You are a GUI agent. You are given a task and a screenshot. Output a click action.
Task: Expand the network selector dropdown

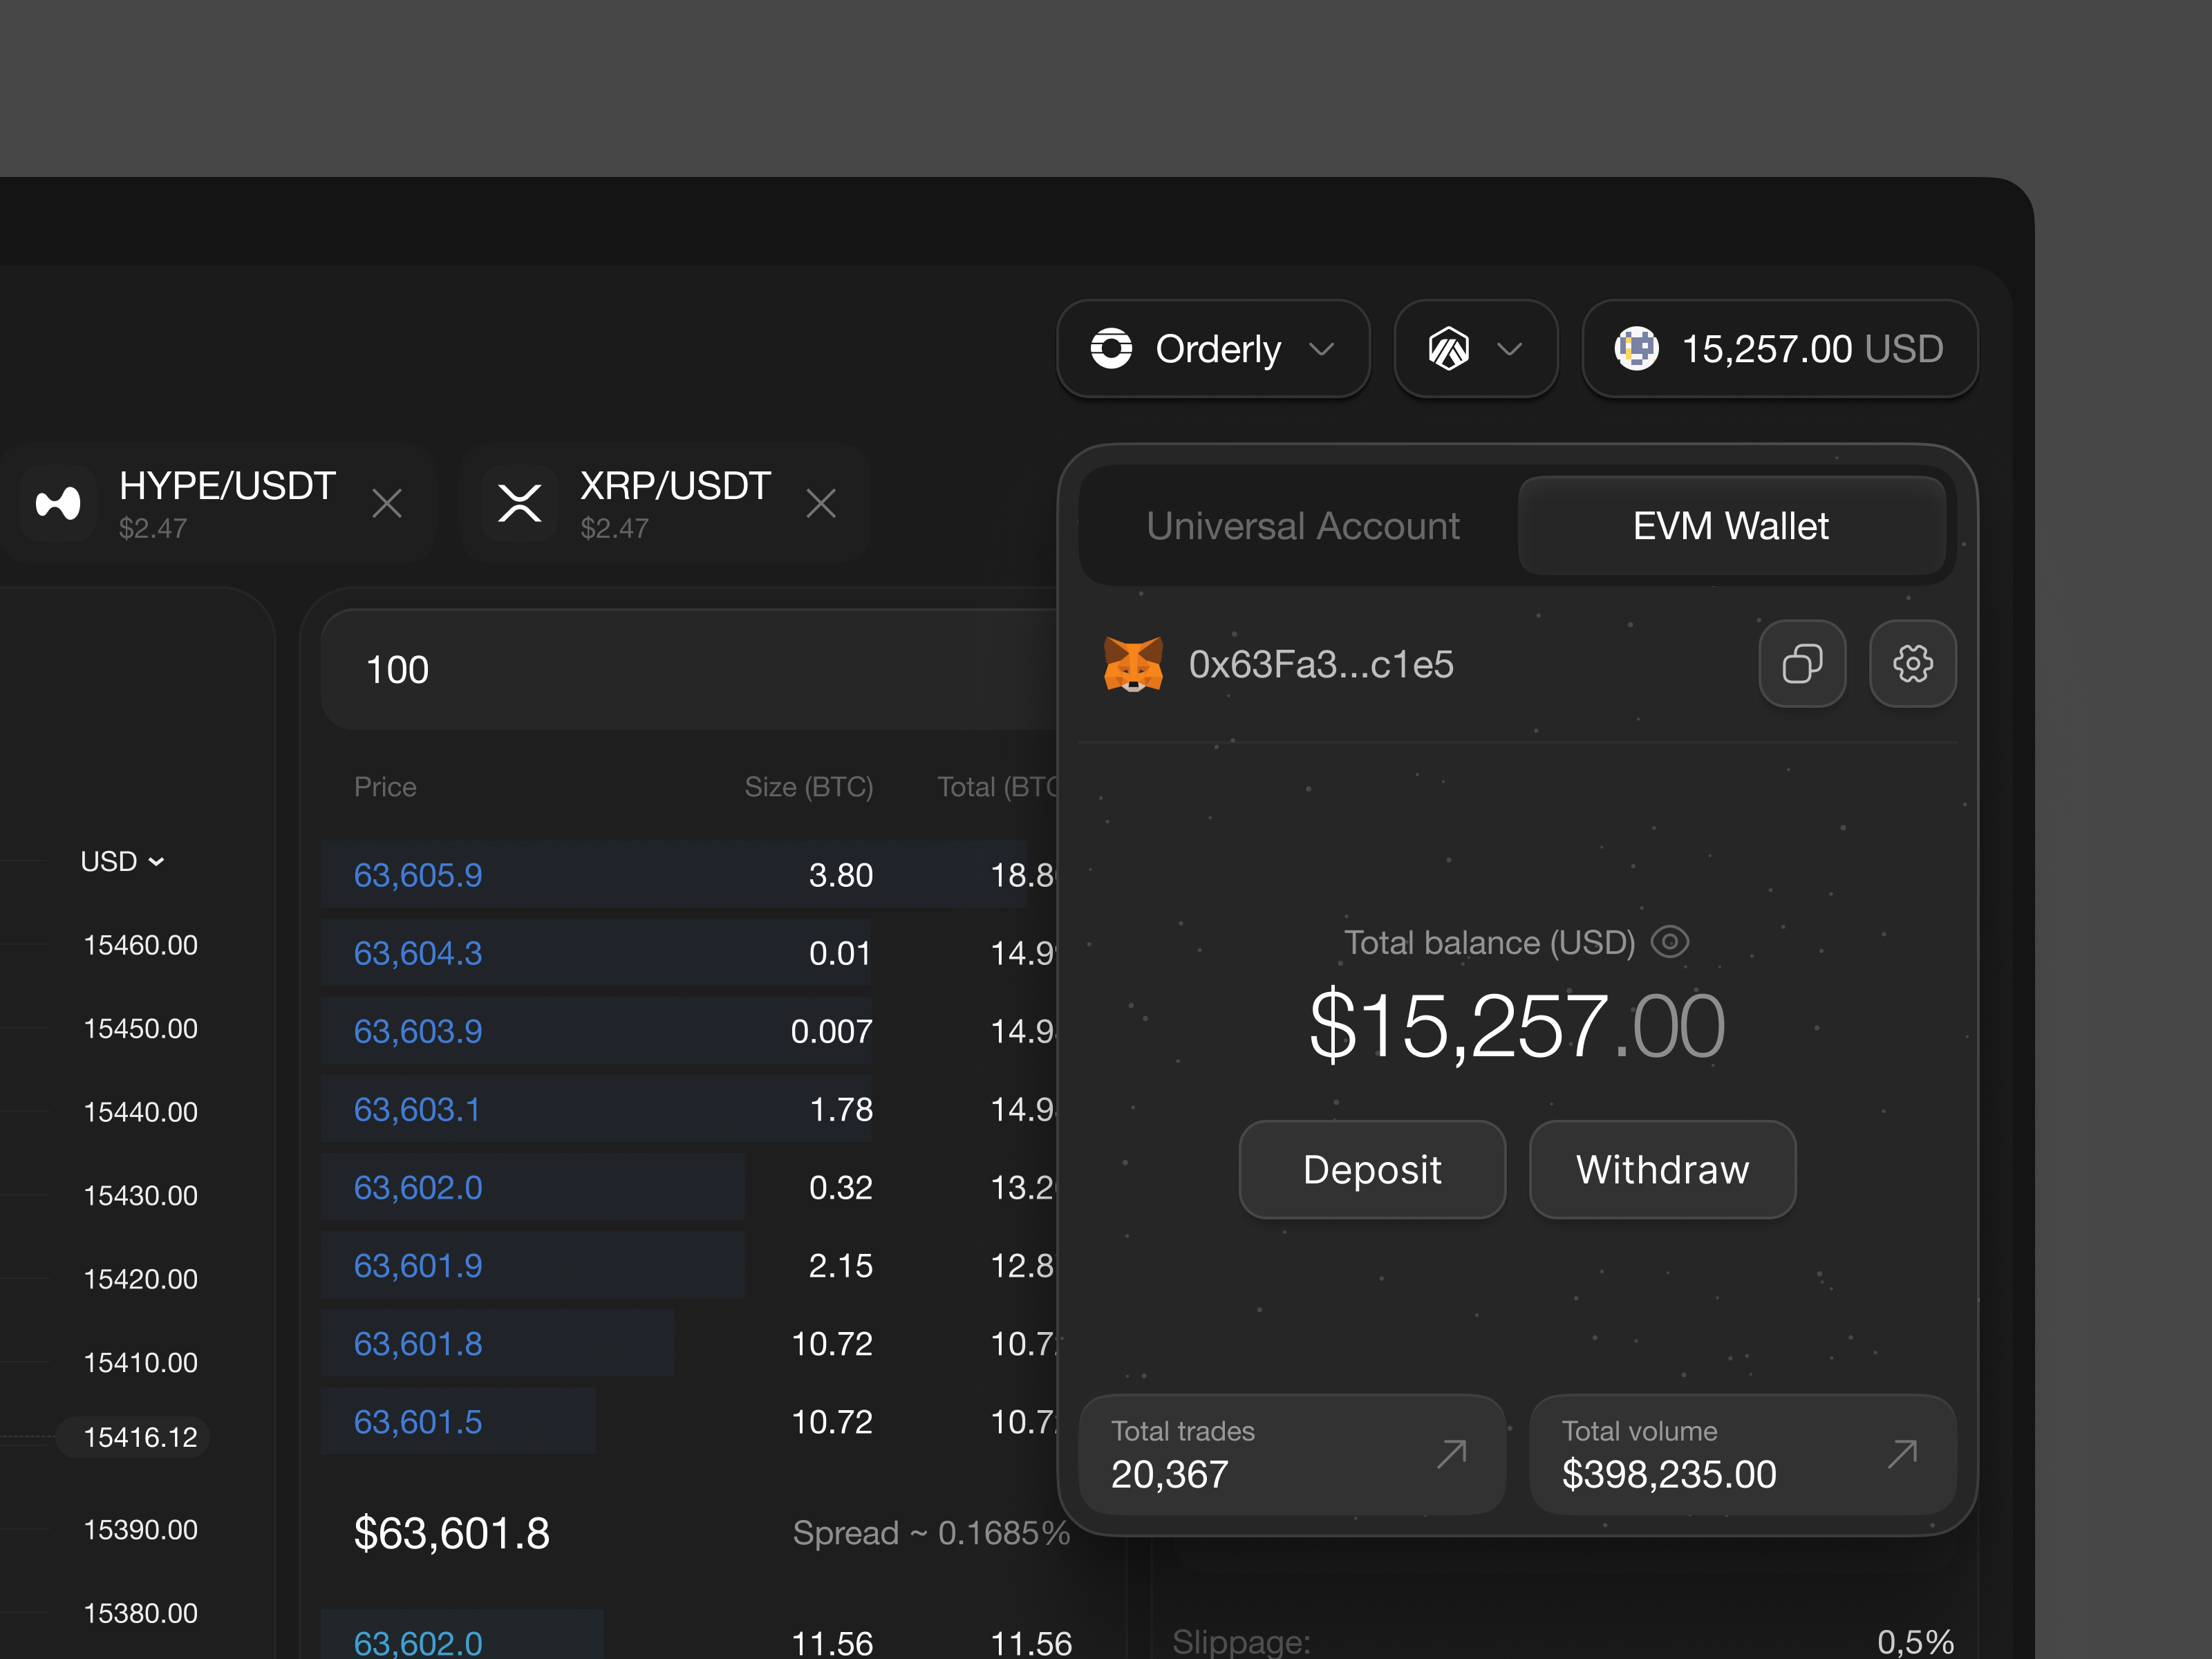pos(1510,349)
